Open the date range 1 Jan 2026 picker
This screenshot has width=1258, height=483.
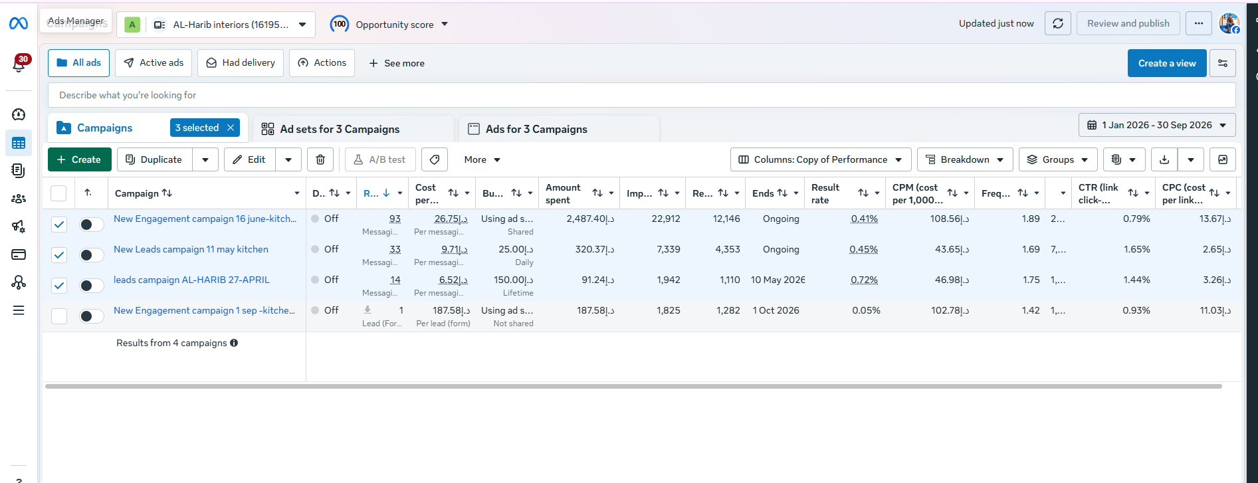pyautogui.click(x=1157, y=125)
